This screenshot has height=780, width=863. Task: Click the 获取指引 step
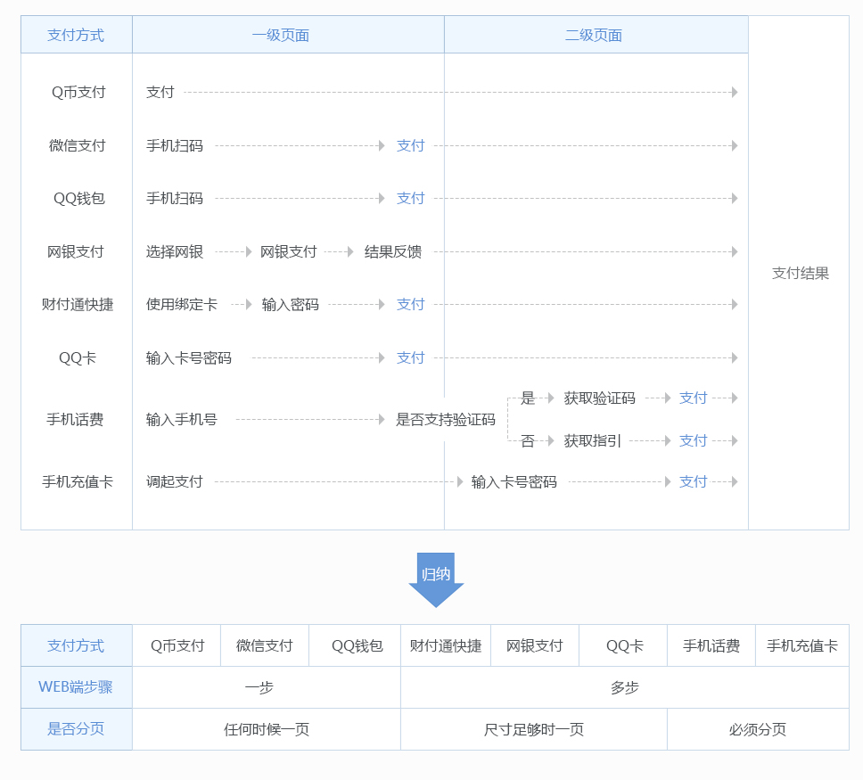pos(592,440)
